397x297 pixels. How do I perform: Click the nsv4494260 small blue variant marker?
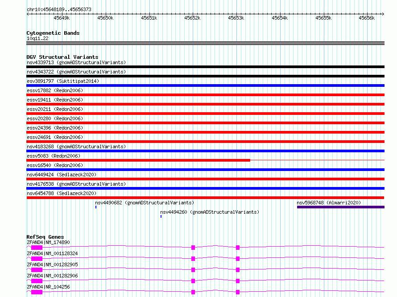[161, 216]
